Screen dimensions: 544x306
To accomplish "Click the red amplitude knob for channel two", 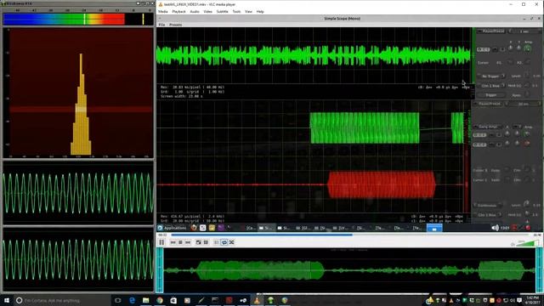I will point(527,143).
